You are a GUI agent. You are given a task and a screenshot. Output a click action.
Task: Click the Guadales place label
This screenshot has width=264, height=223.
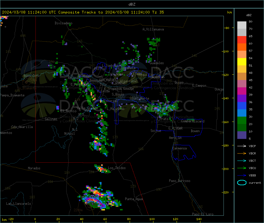(x=157, y=63)
